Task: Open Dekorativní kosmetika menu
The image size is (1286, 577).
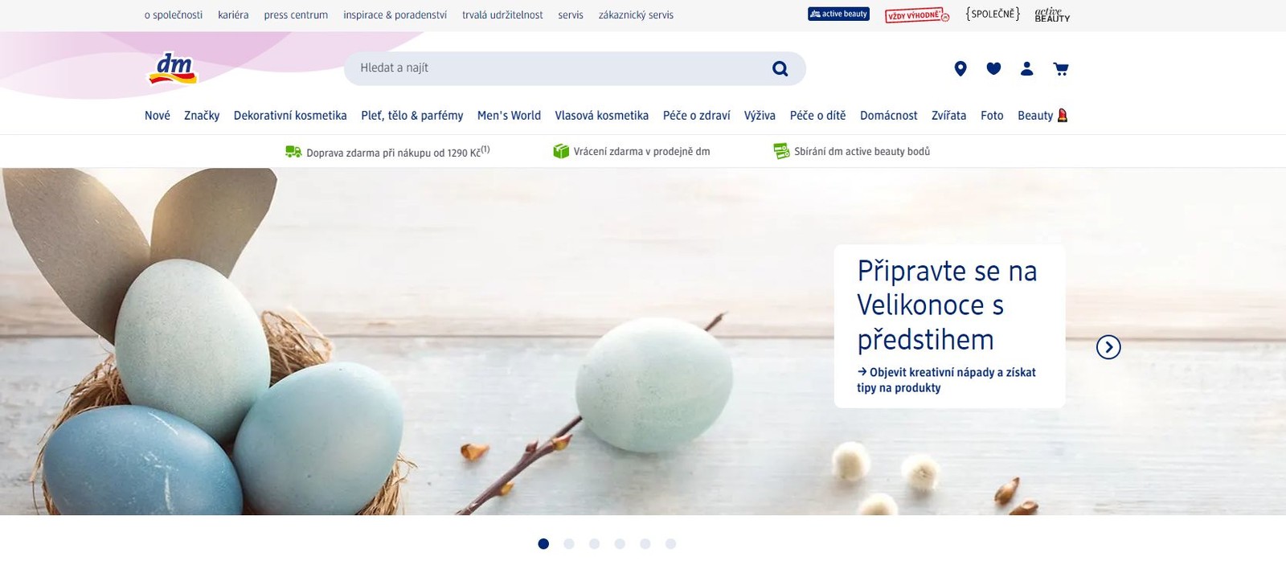Action: tap(290, 116)
